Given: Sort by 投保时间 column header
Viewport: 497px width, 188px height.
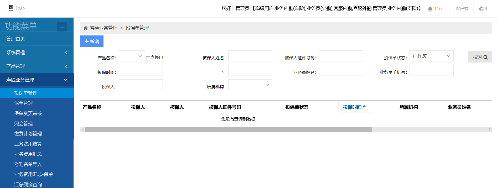Looking at the screenshot, I should point(355,107).
